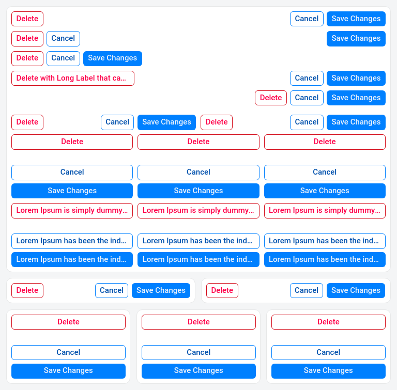Click the left-aligned Save Changes in the third row

[x=112, y=58]
